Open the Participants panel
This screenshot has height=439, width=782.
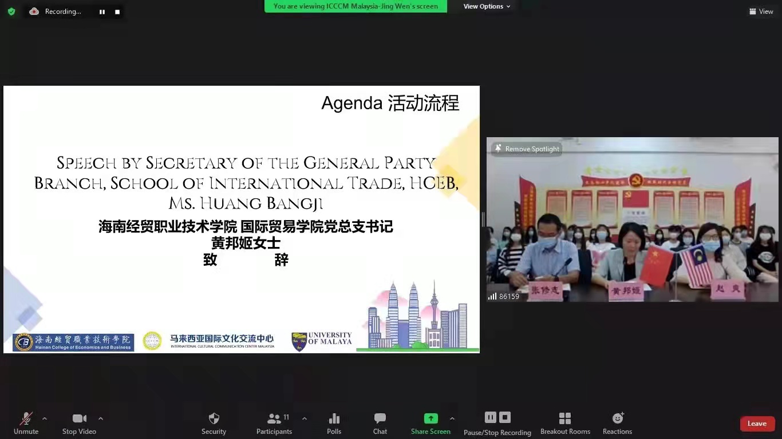tap(274, 423)
